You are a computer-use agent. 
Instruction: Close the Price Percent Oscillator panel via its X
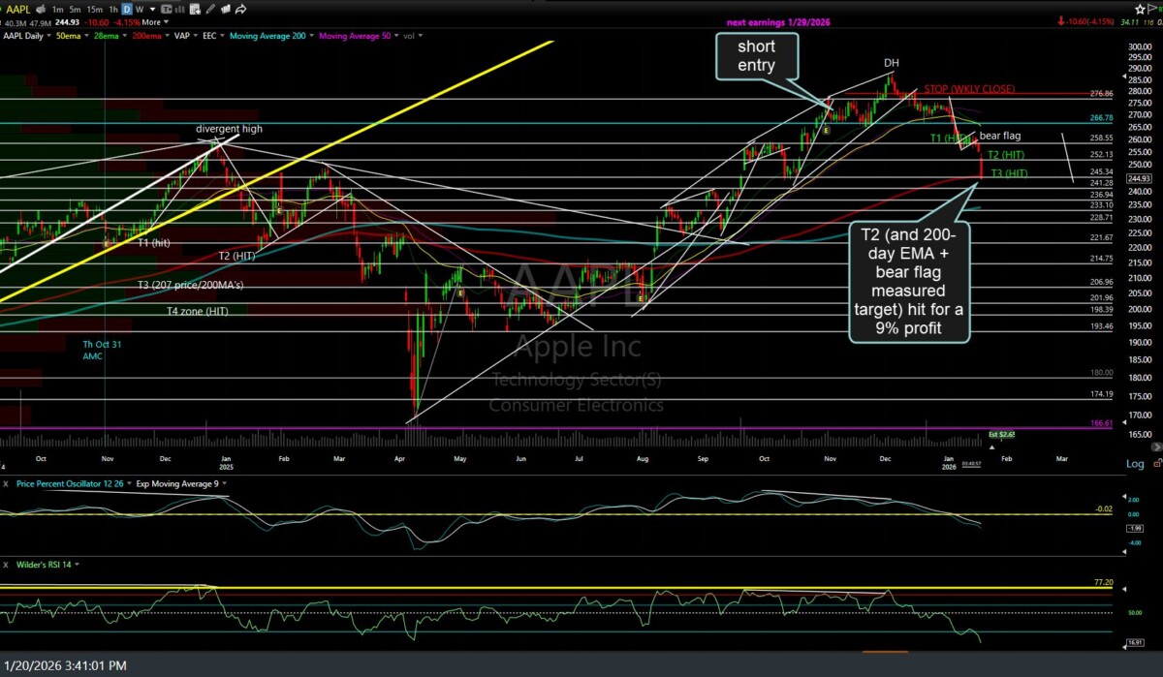(x=6, y=483)
